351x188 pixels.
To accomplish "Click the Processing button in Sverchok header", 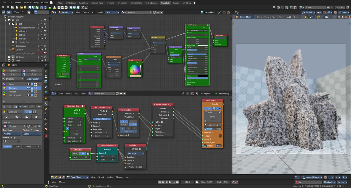I will [222, 94].
